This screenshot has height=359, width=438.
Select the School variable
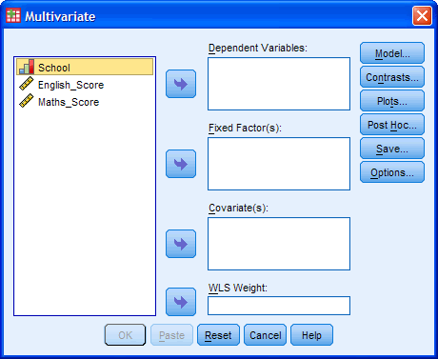[85, 67]
